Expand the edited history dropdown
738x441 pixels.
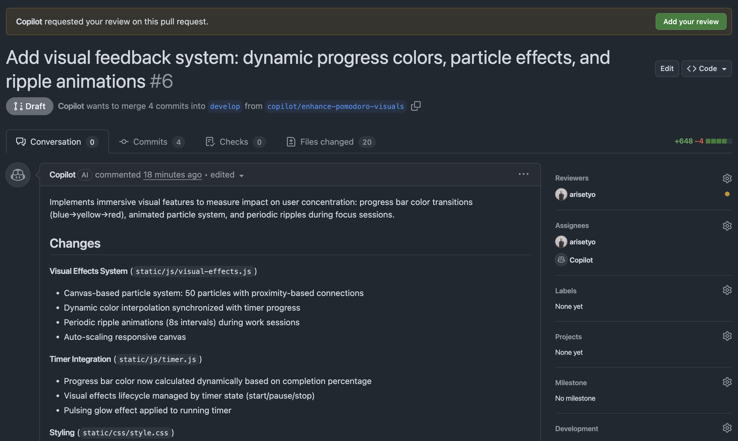coord(227,175)
